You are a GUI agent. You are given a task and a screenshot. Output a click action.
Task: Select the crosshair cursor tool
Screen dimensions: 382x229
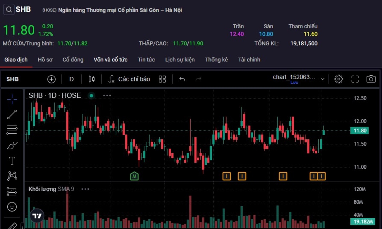tap(12, 99)
